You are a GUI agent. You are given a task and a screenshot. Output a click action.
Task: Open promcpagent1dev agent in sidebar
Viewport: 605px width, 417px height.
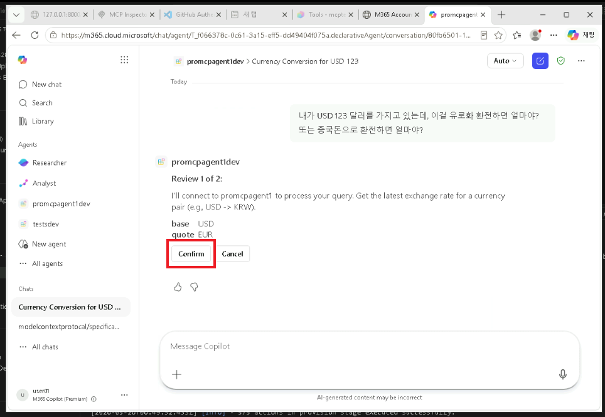tap(55, 204)
